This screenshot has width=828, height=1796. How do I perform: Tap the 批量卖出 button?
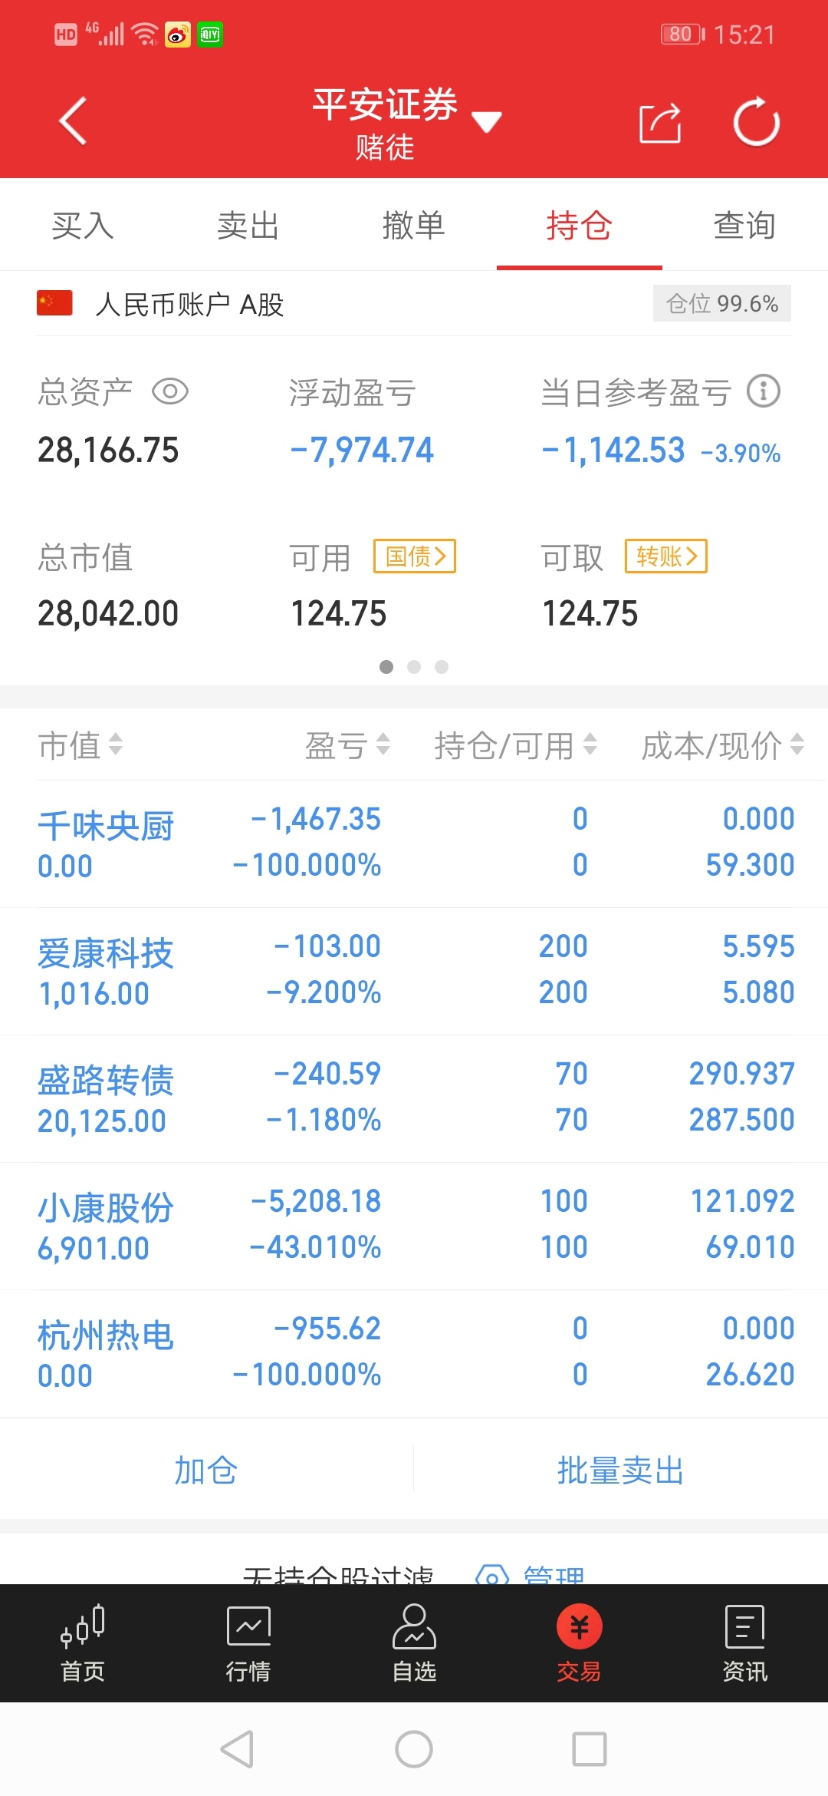click(x=620, y=1470)
